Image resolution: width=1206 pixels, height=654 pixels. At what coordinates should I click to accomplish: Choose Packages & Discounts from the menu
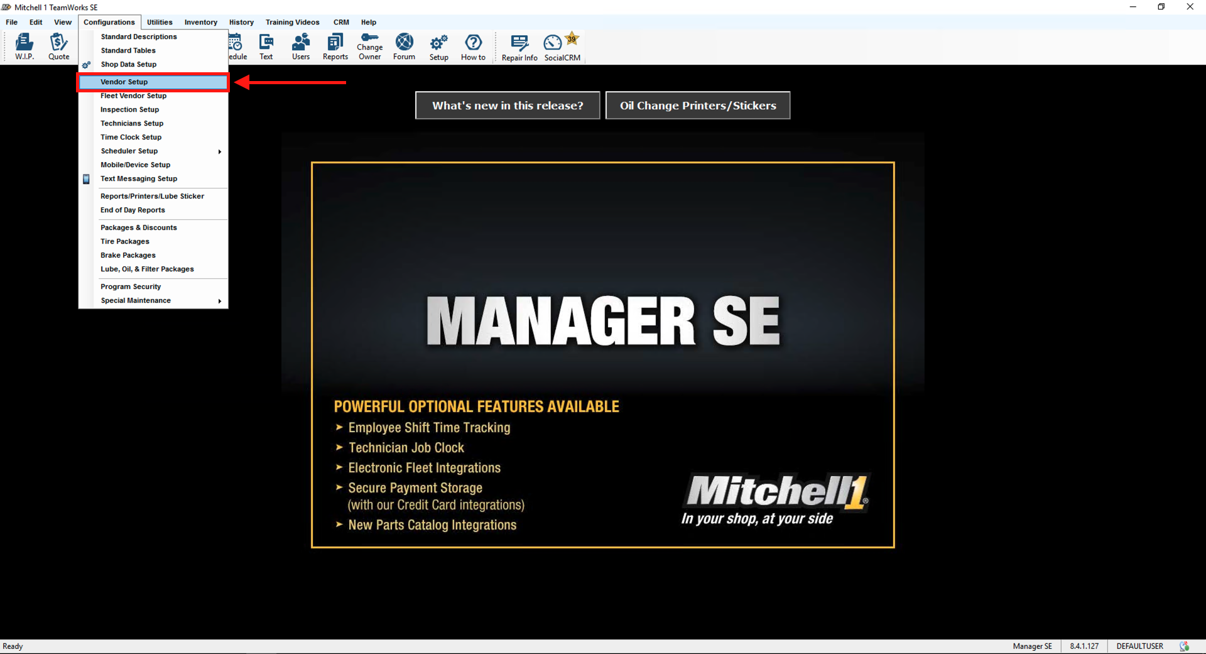(x=139, y=227)
